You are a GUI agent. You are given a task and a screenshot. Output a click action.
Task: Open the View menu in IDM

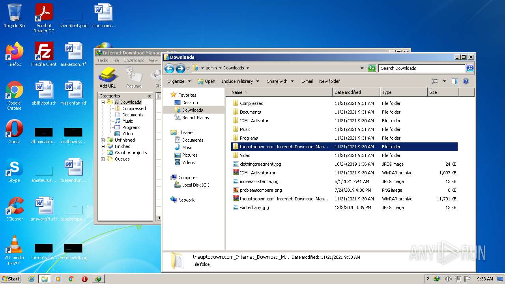click(x=153, y=60)
